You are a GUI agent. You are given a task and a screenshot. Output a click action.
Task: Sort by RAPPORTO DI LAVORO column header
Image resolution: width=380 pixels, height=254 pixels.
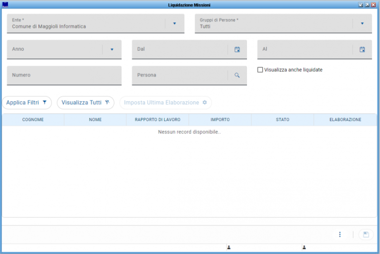(x=158, y=120)
